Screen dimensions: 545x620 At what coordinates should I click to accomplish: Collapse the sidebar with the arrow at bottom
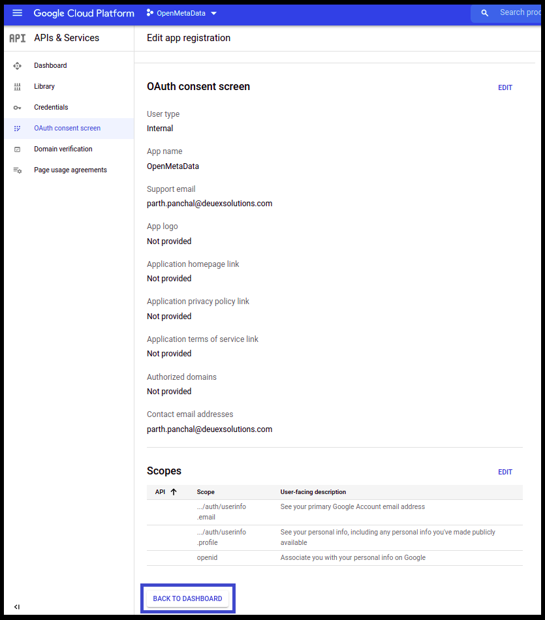17,607
